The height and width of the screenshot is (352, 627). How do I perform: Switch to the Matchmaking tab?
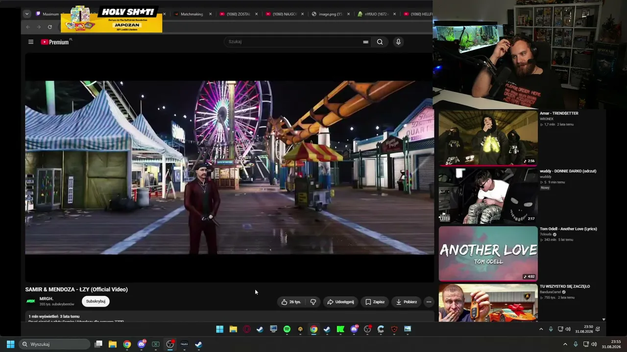click(192, 14)
